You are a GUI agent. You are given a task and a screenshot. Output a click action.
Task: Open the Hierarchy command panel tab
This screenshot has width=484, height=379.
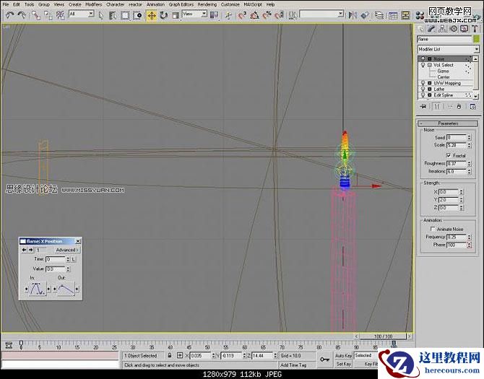pyautogui.click(x=441, y=30)
